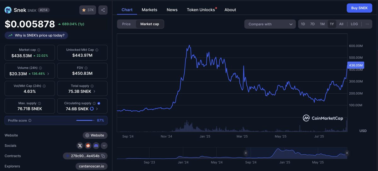The width and height of the screenshot is (378, 171).
Task: Click the Profile score 87% progress bar
Action: click(x=85, y=120)
